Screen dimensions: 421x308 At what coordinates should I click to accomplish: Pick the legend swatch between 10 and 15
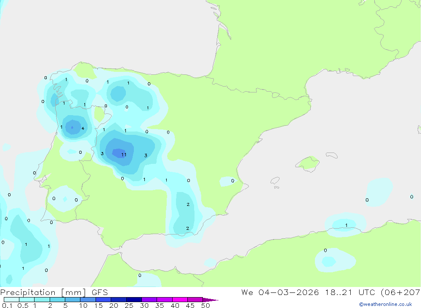(x=88, y=300)
